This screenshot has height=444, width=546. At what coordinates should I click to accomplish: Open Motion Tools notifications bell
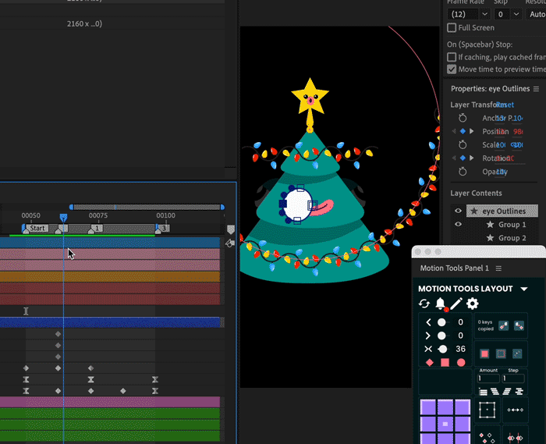click(441, 304)
